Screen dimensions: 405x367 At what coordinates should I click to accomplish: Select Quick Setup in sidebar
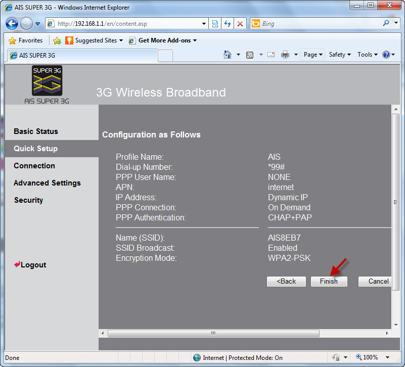click(35, 149)
